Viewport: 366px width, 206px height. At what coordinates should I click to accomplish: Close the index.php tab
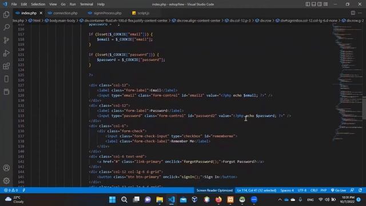point(41,13)
